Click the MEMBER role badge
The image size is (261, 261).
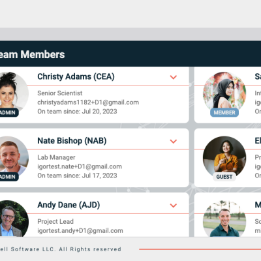(224, 113)
